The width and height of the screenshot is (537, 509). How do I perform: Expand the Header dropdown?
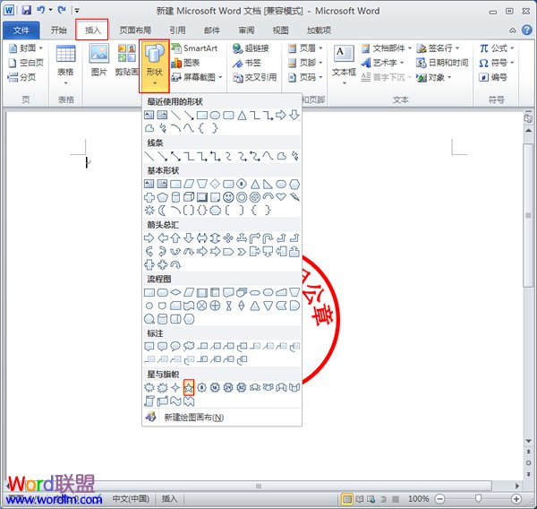point(305,48)
